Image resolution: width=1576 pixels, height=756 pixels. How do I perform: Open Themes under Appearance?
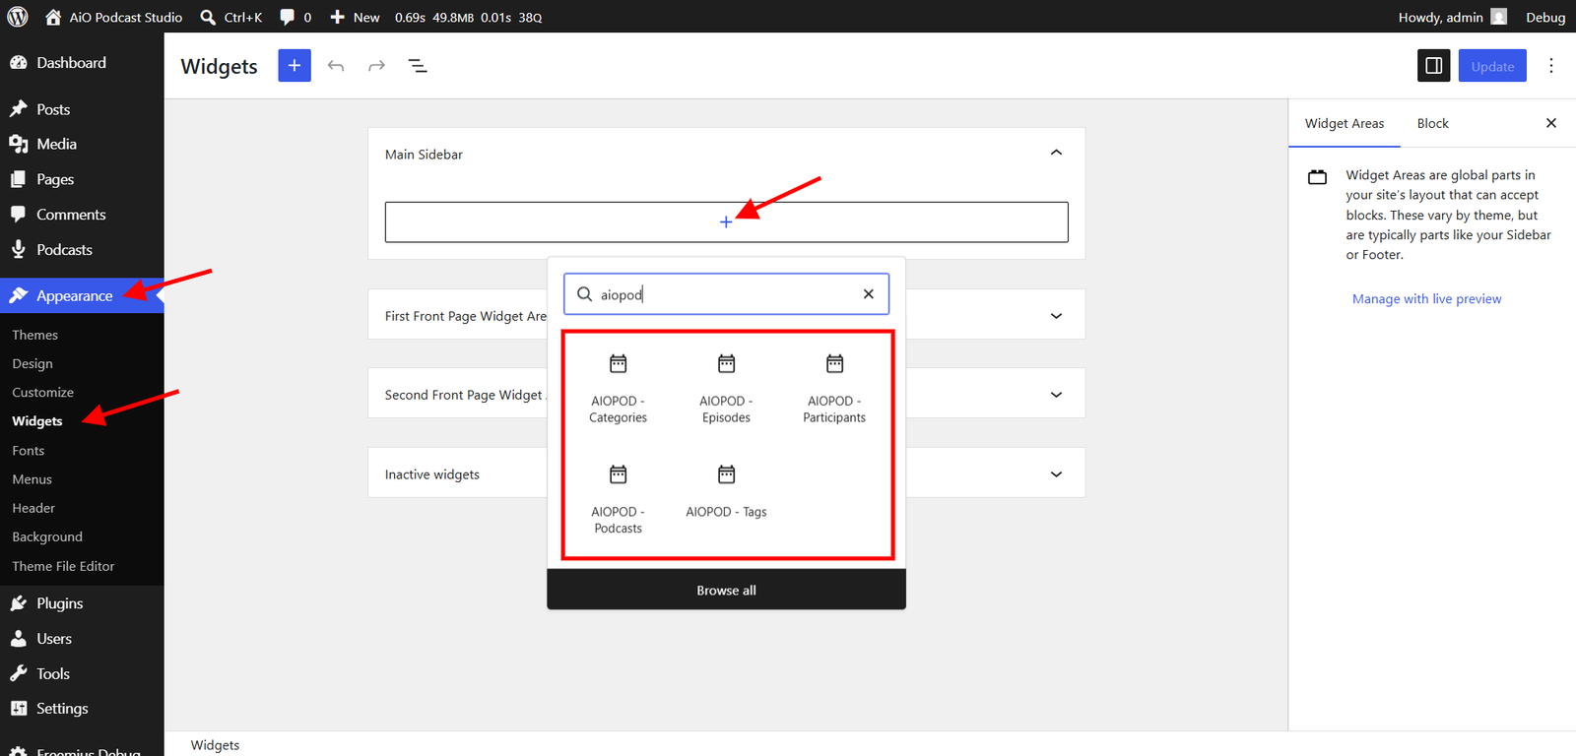point(35,335)
